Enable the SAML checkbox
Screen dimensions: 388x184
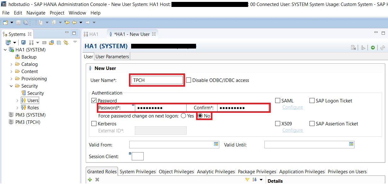point(278,101)
